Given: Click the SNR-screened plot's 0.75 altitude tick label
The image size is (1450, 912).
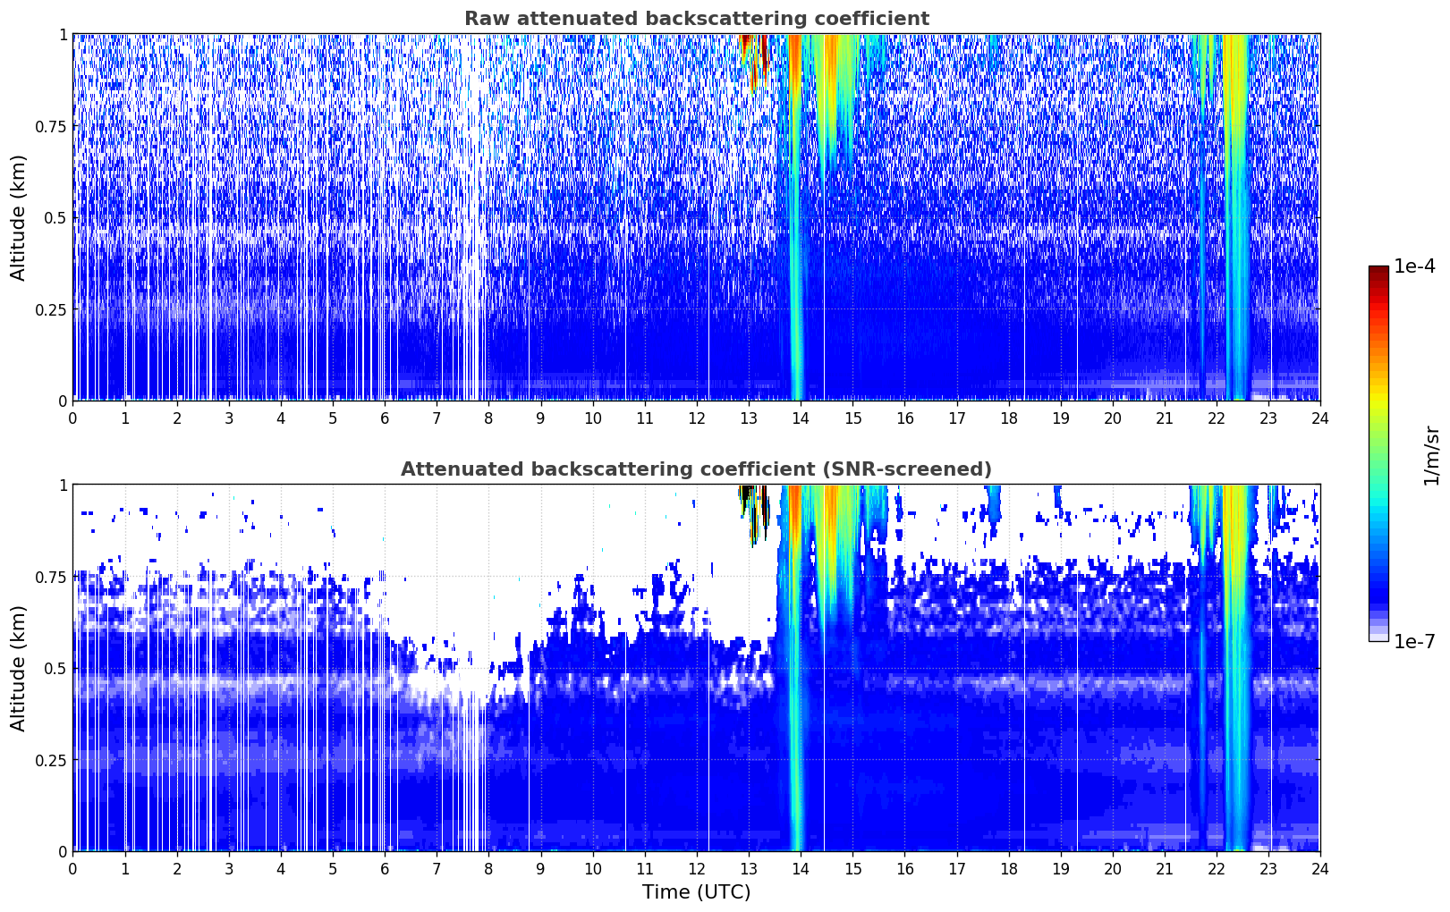Looking at the screenshot, I should [x=51, y=577].
